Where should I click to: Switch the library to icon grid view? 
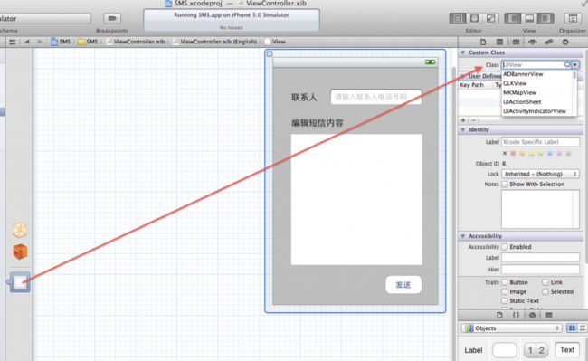tap(572, 328)
